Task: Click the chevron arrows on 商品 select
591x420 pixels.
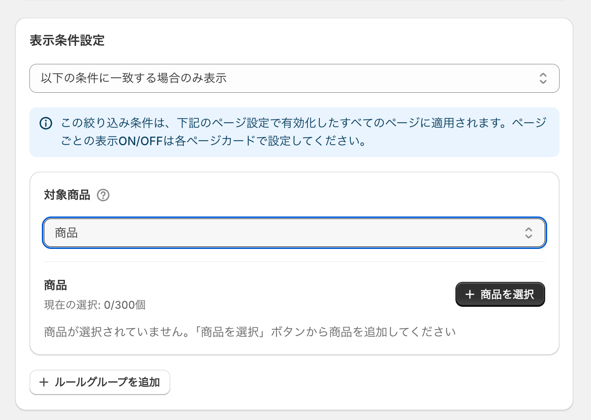Action: click(529, 233)
